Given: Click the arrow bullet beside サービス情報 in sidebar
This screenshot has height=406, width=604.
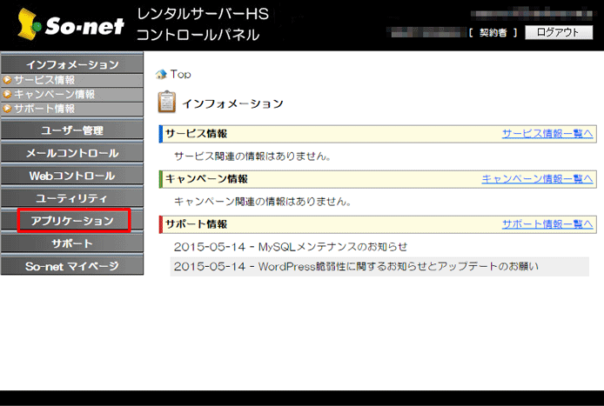Looking at the screenshot, I should 7,80.
